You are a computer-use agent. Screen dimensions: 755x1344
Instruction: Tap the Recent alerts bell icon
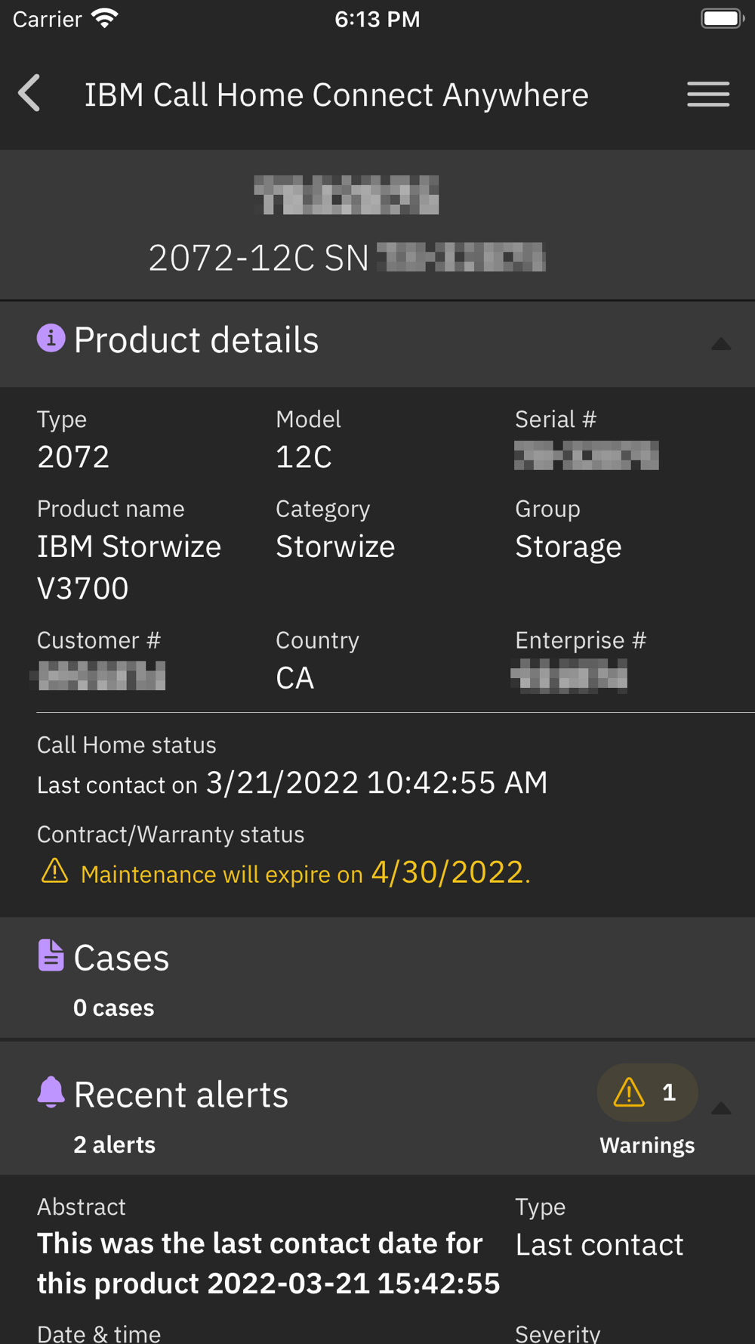point(51,1092)
